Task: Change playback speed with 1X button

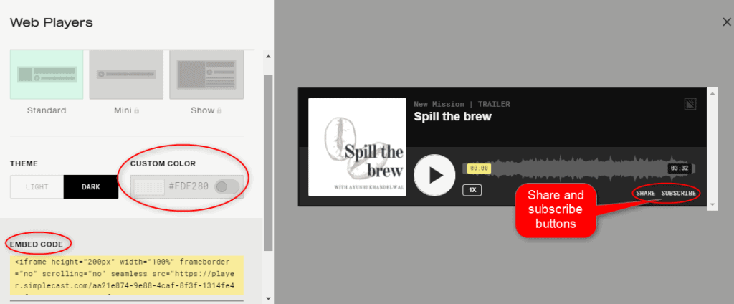Action: tap(472, 190)
